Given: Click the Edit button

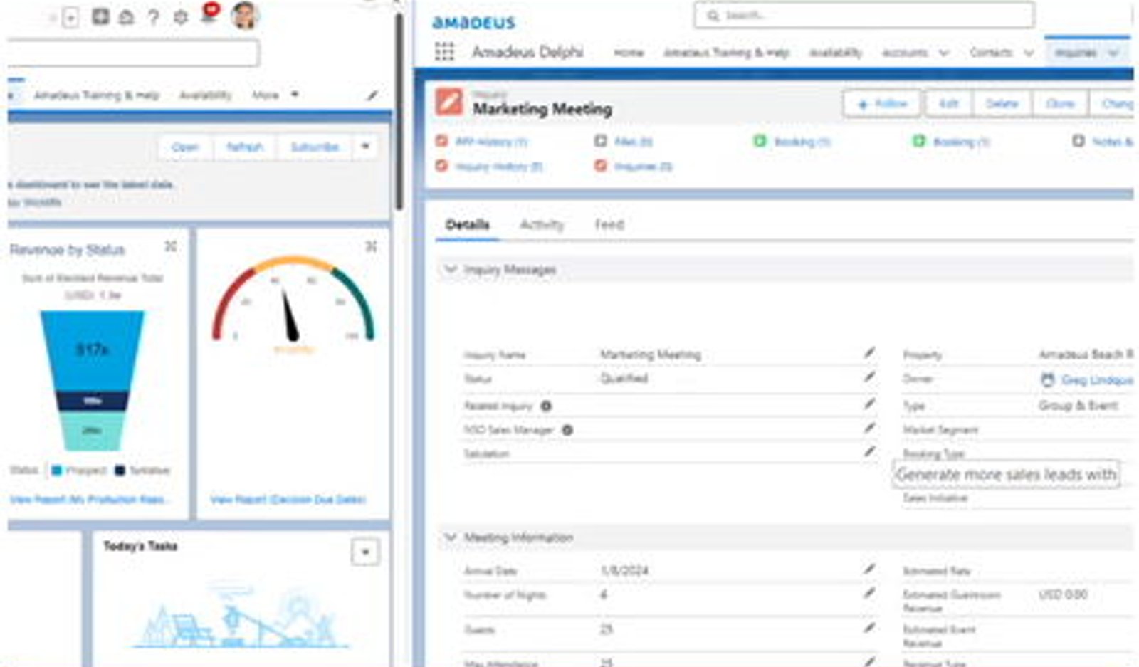Looking at the screenshot, I should coord(948,104).
